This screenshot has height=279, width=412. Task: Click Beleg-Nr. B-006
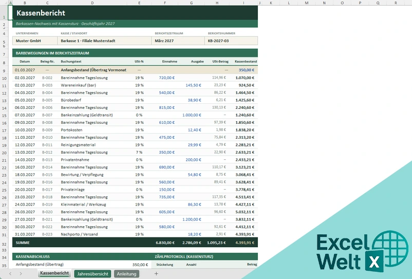(x=47, y=107)
